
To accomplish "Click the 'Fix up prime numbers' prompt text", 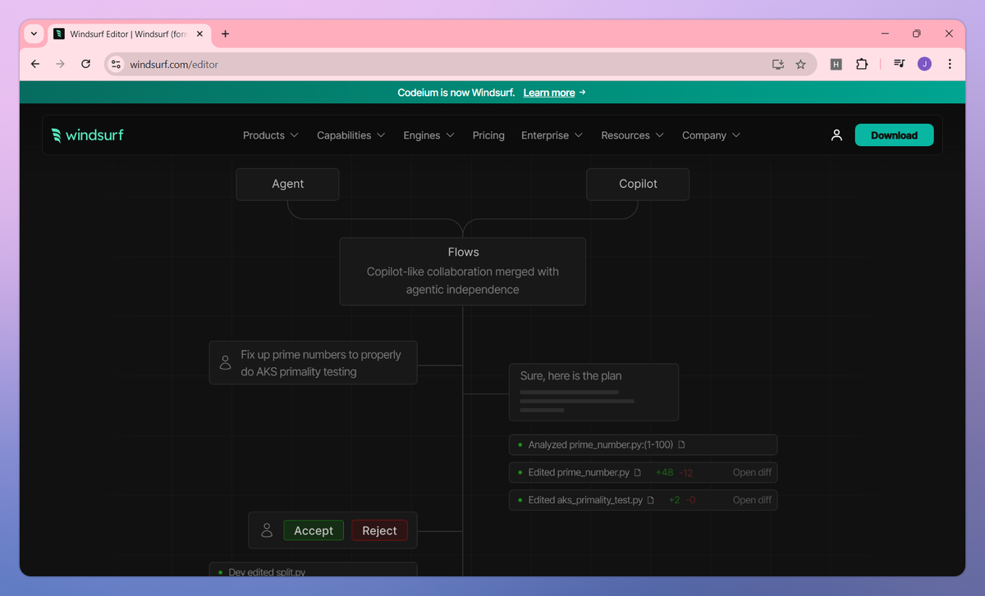I will (x=321, y=363).
